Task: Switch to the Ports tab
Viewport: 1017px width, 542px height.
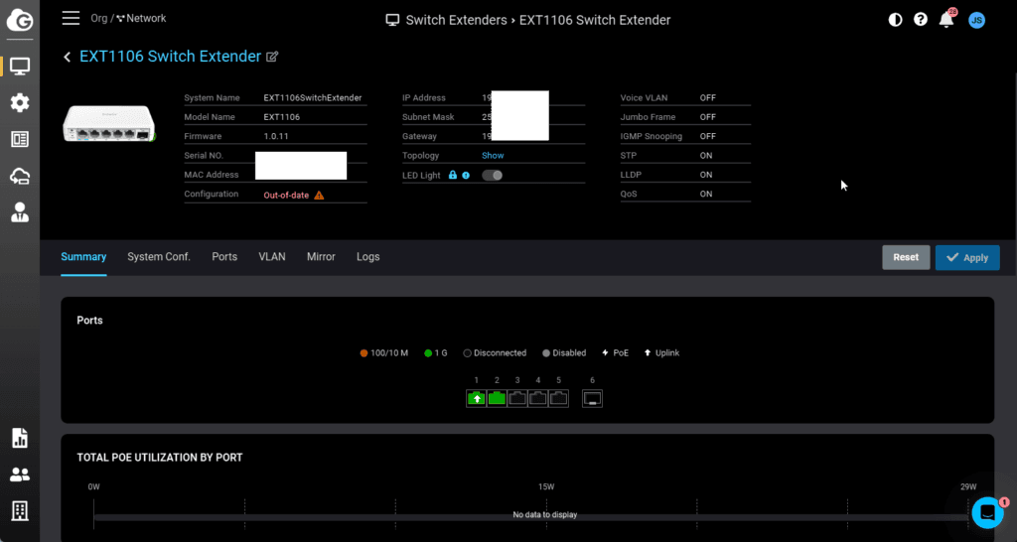Action: pyautogui.click(x=224, y=257)
